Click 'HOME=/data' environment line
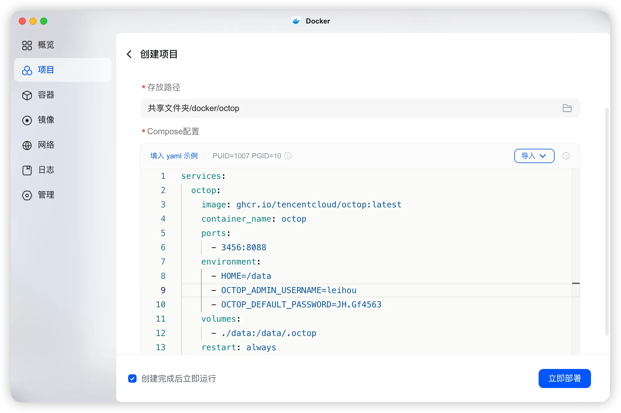 click(246, 276)
